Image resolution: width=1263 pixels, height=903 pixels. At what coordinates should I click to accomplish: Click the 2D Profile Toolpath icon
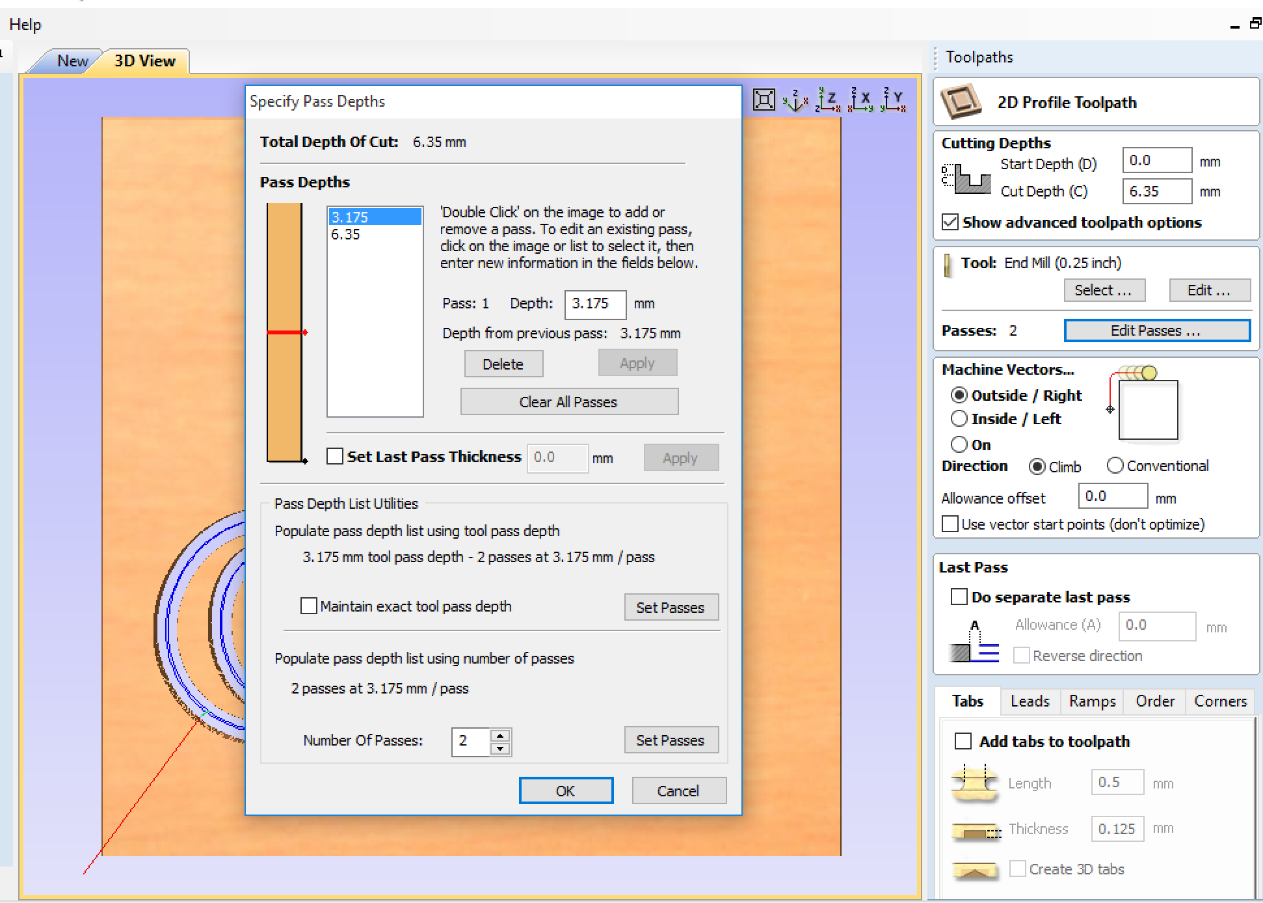click(x=961, y=101)
